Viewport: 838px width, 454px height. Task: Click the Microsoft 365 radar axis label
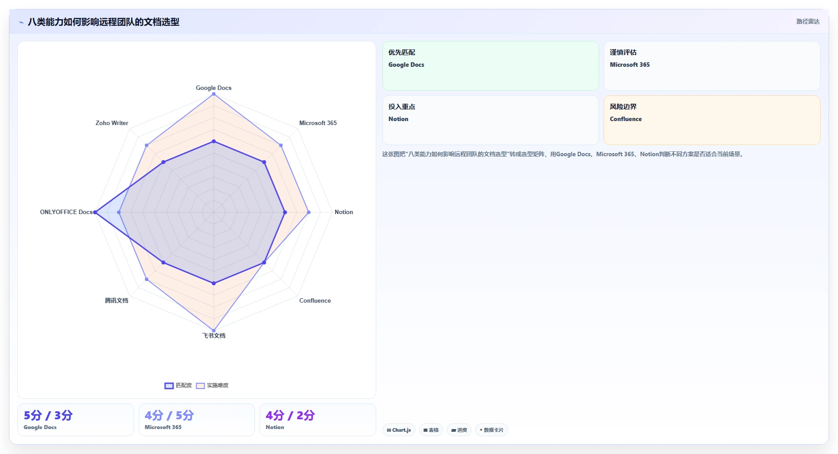(x=318, y=123)
